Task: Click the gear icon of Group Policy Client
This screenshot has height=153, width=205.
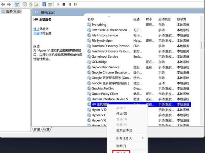Action: point(89,94)
